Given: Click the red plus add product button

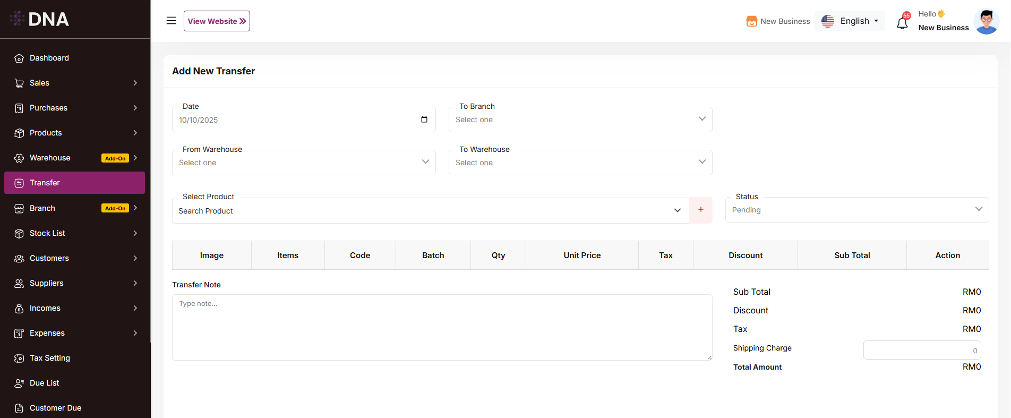Looking at the screenshot, I should tap(700, 210).
